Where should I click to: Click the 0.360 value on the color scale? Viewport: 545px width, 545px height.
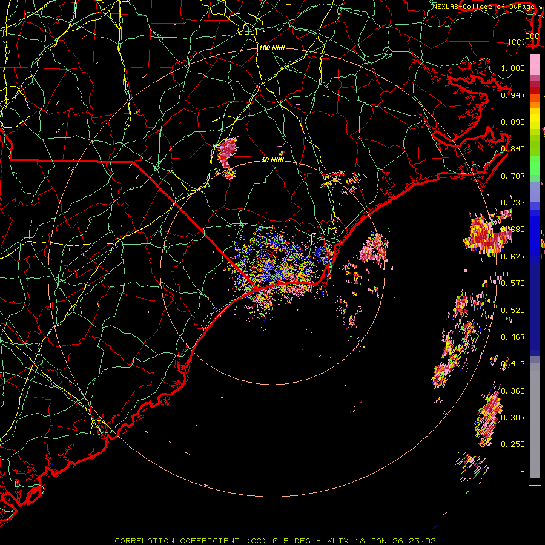pyautogui.click(x=513, y=391)
